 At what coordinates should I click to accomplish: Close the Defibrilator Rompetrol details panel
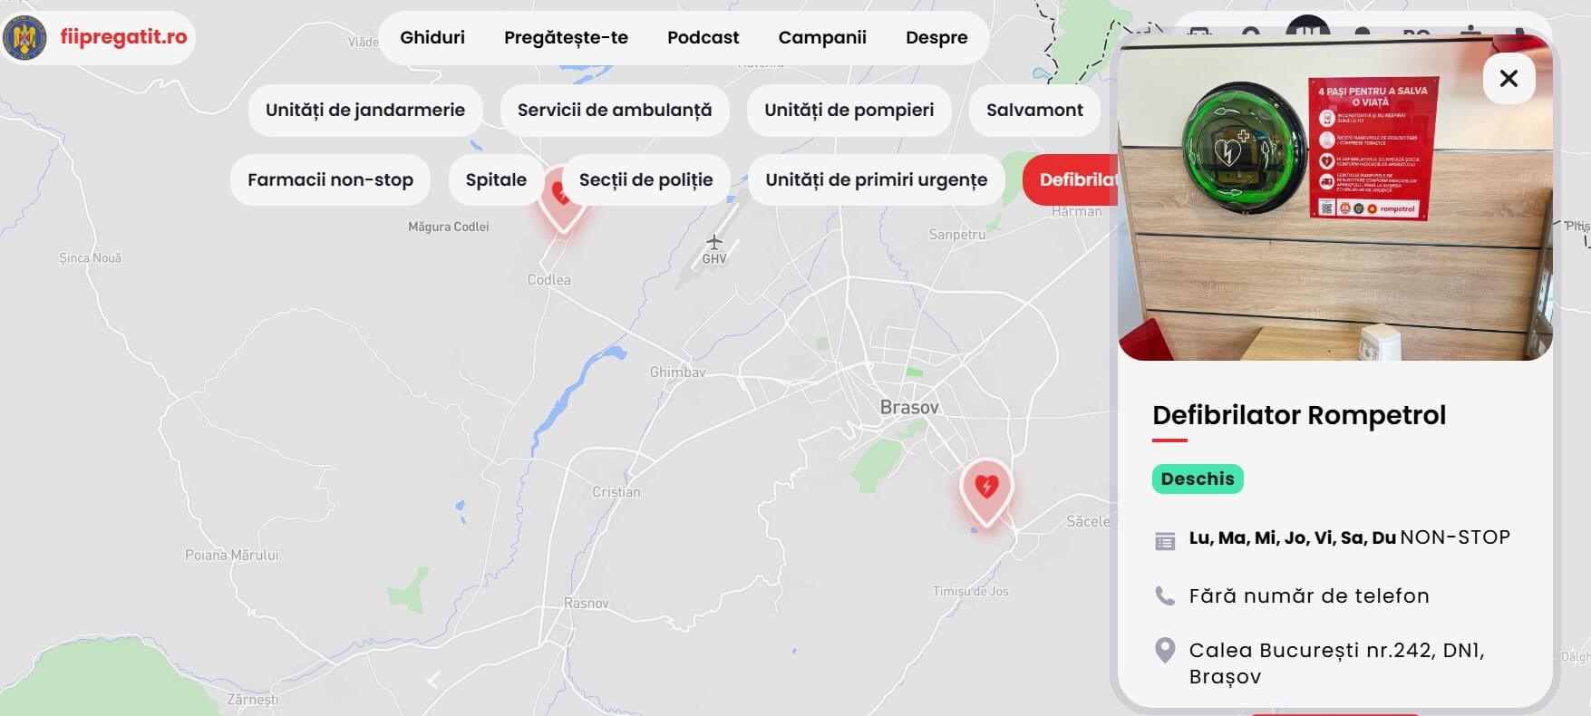pyautogui.click(x=1509, y=79)
